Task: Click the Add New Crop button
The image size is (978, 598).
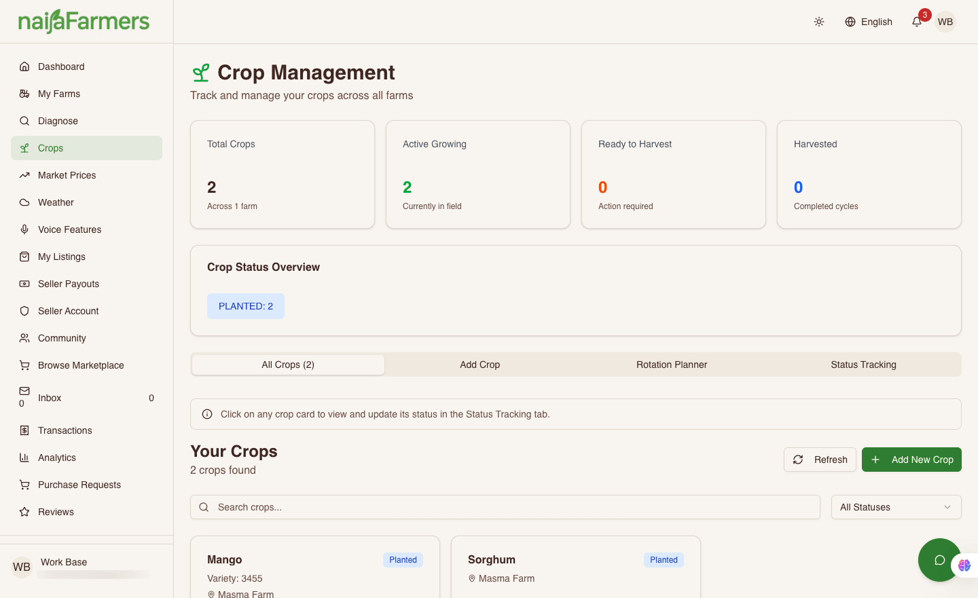Action: [x=911, y=460]
